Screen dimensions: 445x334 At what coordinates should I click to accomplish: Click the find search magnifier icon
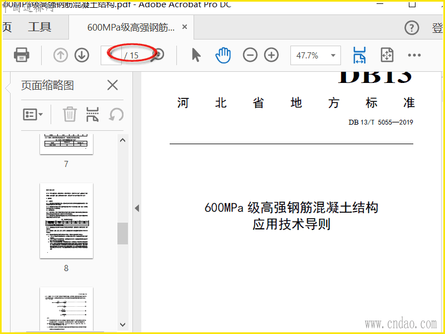click(159, 55)
